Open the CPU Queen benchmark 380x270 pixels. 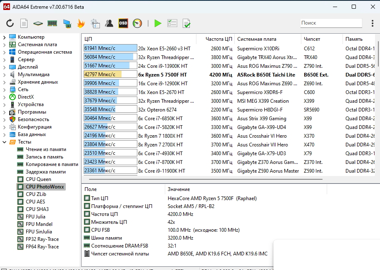coord(38,179)
